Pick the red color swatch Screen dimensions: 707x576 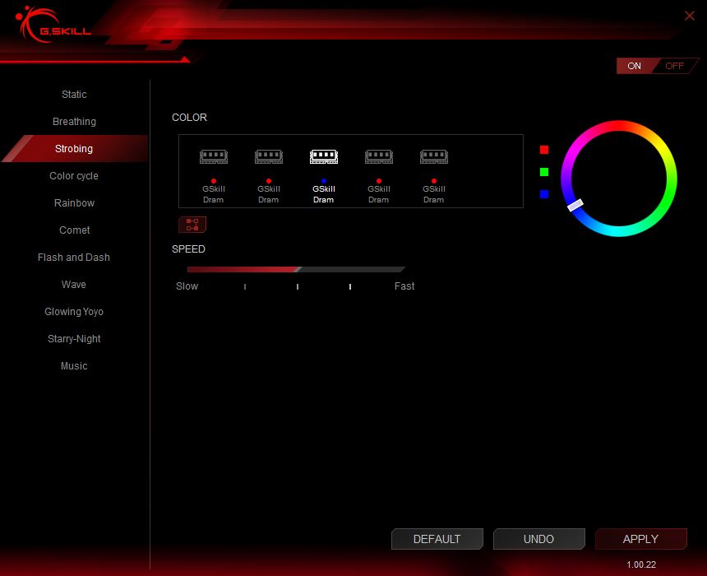544,150
